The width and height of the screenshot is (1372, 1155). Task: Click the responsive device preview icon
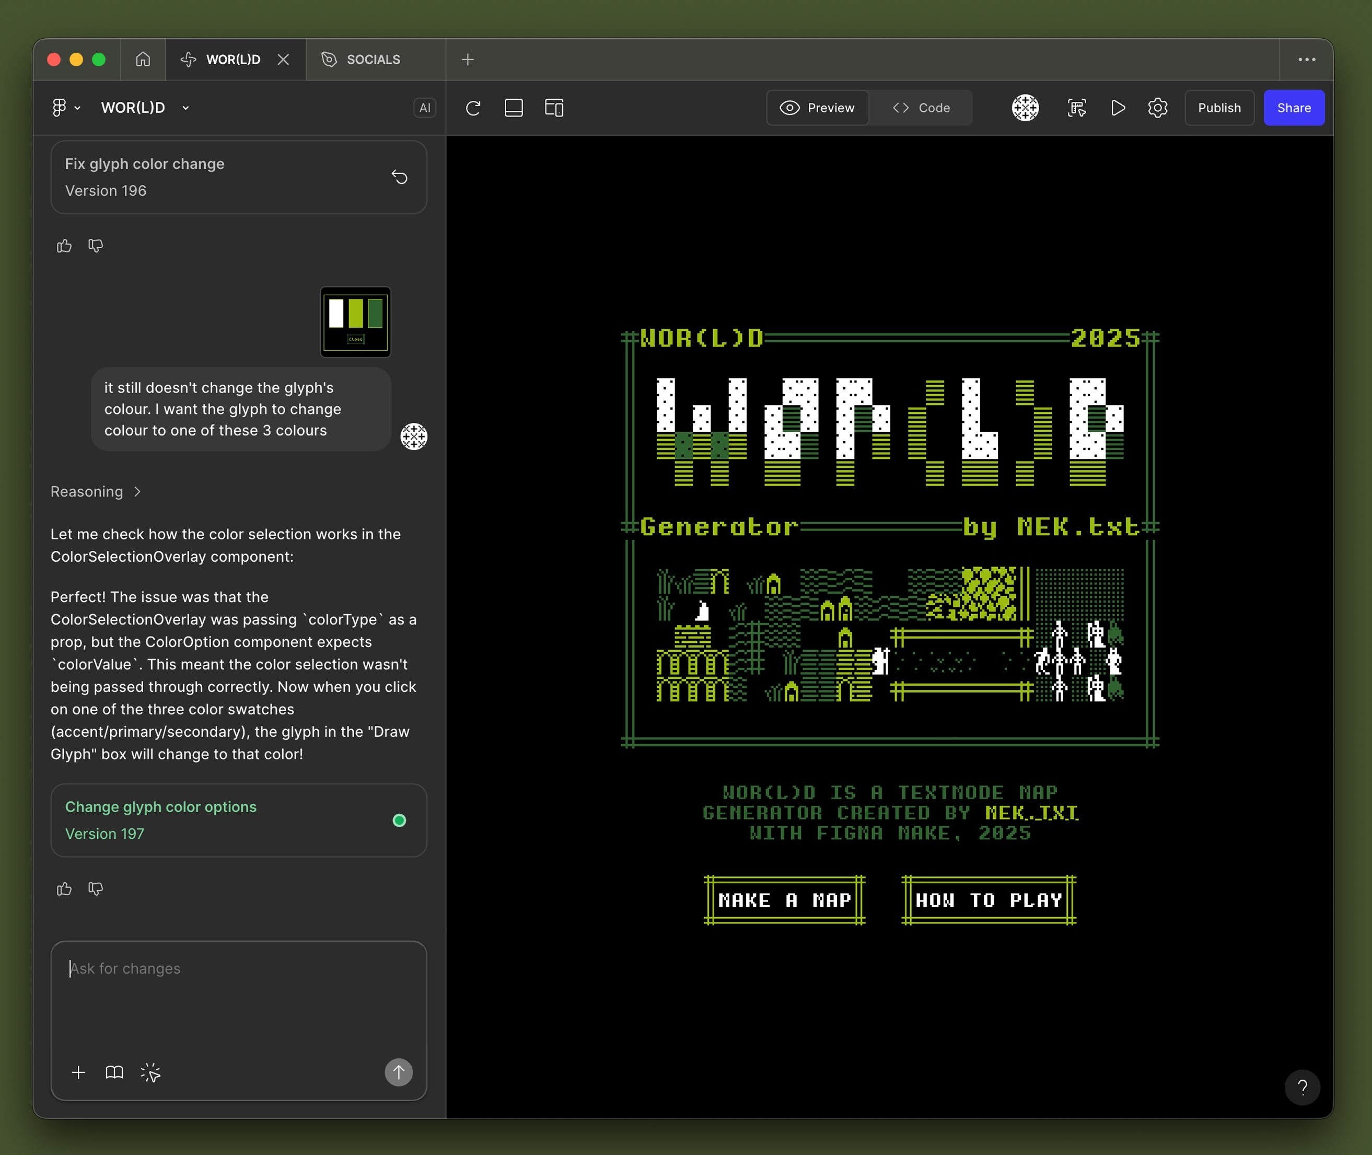554,108
